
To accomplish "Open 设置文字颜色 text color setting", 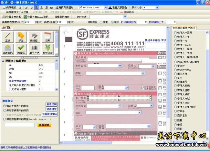I will point(118,8).
